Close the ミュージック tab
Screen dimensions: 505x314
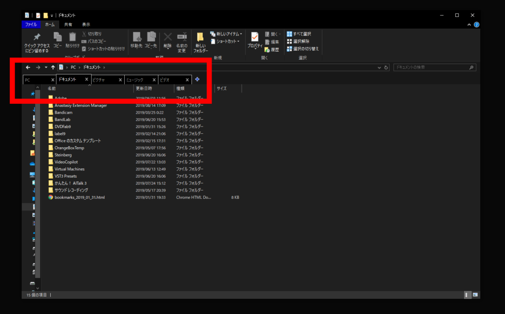click(154, 80)
